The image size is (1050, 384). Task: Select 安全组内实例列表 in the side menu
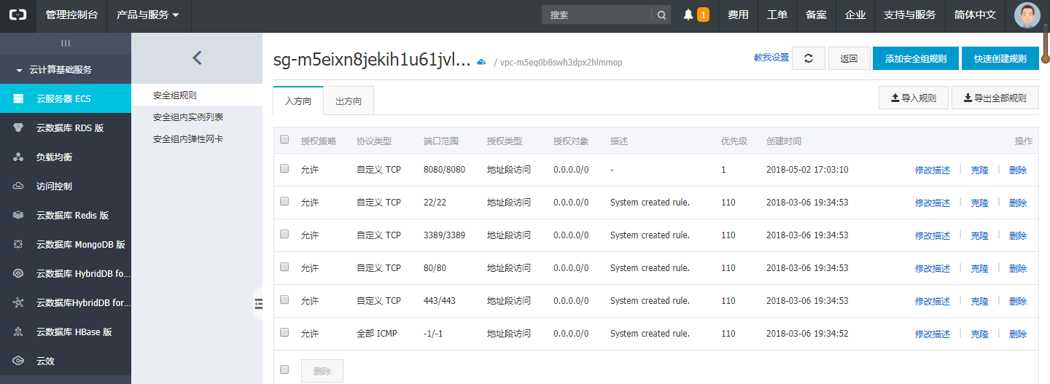pos(188,117)
